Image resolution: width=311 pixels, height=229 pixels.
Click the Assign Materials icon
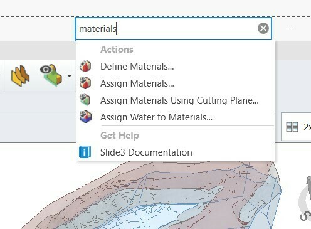pos(85,83)
